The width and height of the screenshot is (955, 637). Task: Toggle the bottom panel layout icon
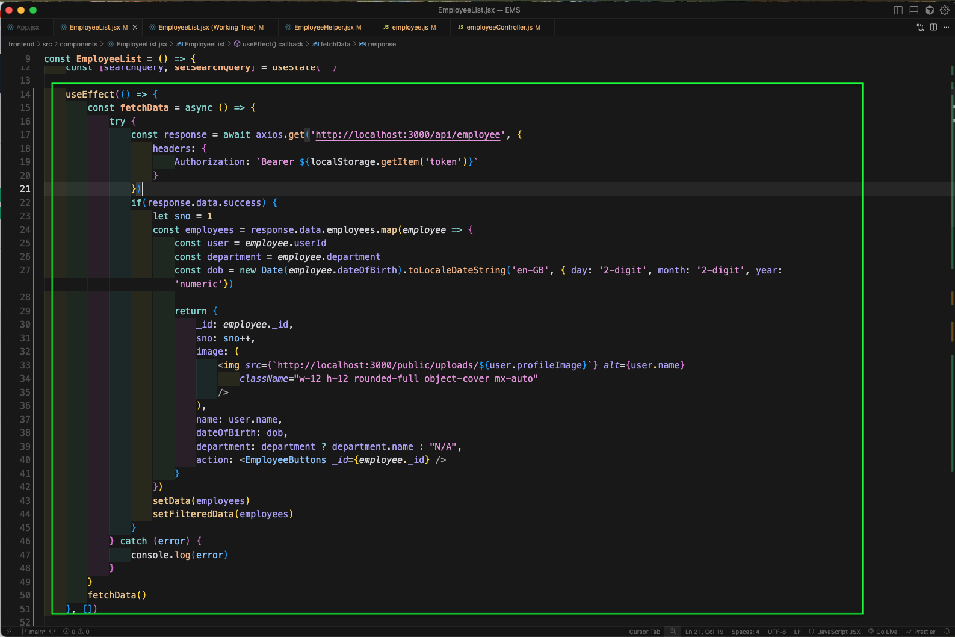pyautogui.click(x=913, y=10)
